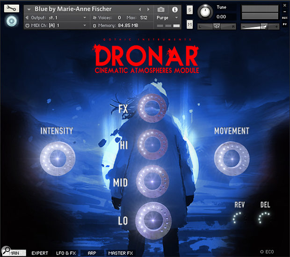Show instrument info with the i icon
Screen dimensions: 290x257
pos(174,9)
